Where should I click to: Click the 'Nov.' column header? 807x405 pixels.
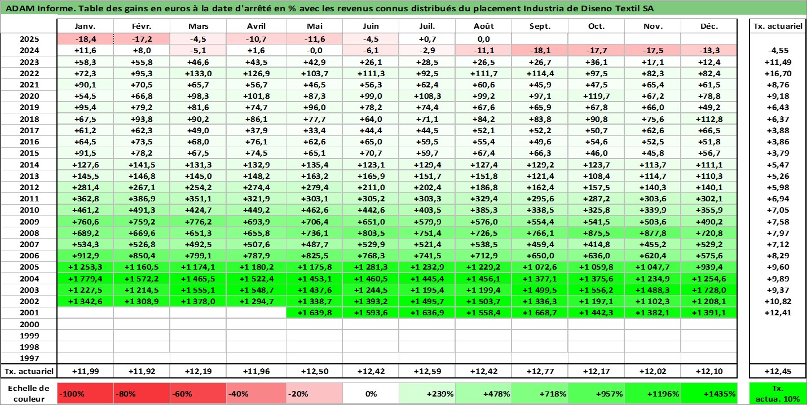coord(652,26)
